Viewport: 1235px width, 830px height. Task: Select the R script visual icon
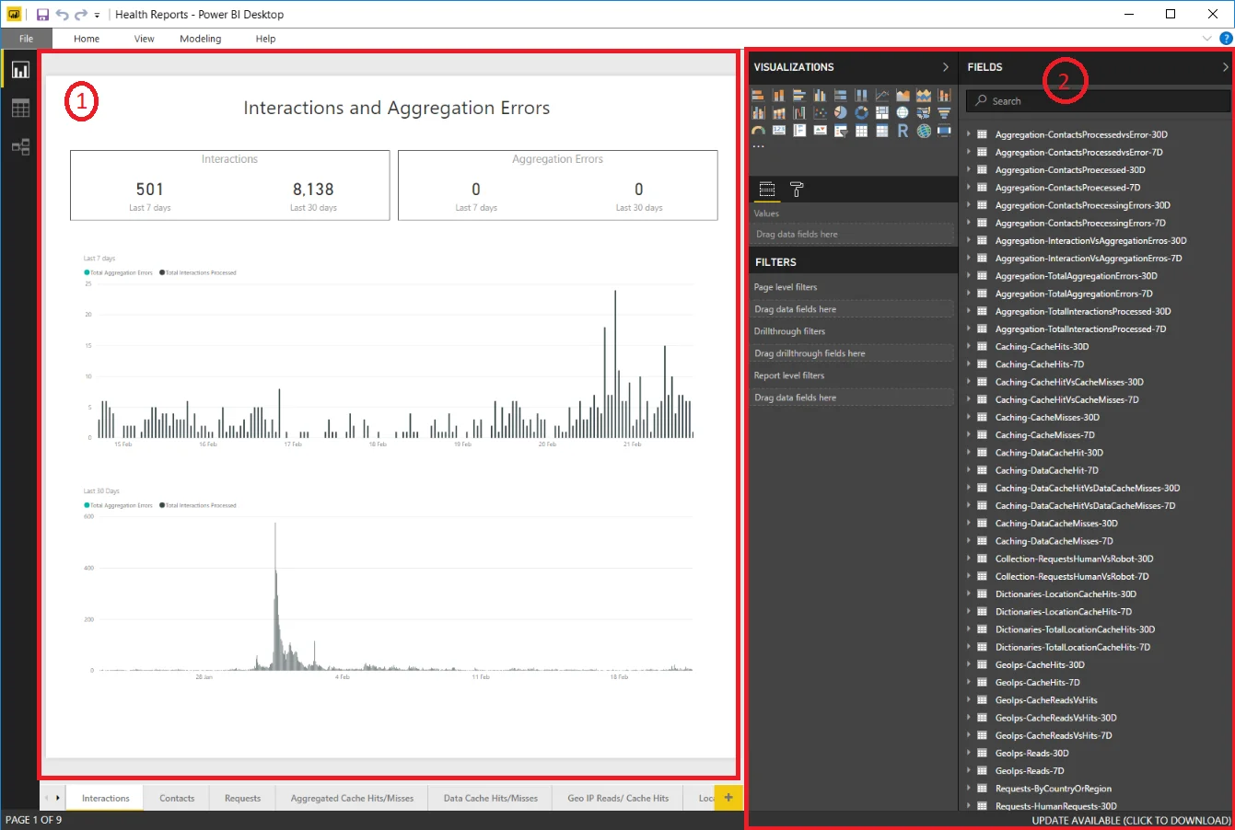pos(903,130)
